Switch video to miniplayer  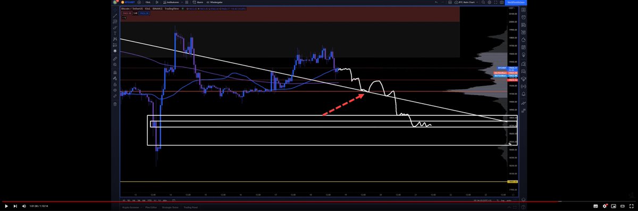[x=614, y=206]
